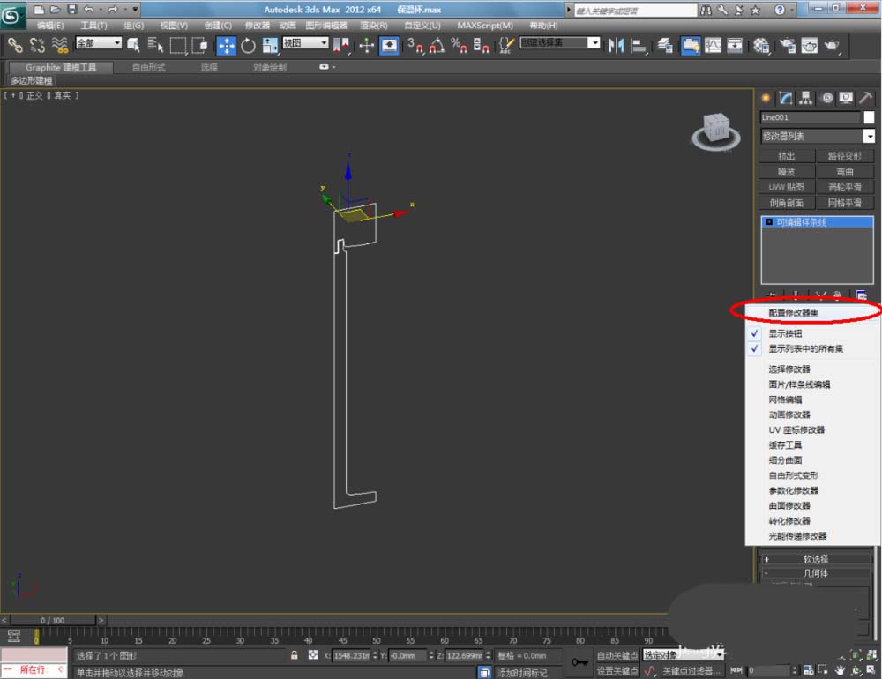Choose 配置修改器集 from the popup menu
The image size is (882, 679).
798,312
